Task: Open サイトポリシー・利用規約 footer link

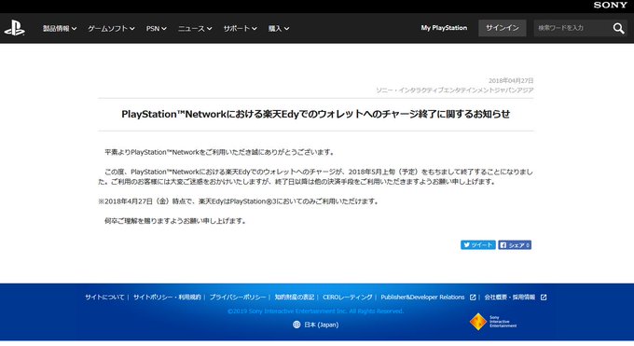Action: tap(167, 297)
